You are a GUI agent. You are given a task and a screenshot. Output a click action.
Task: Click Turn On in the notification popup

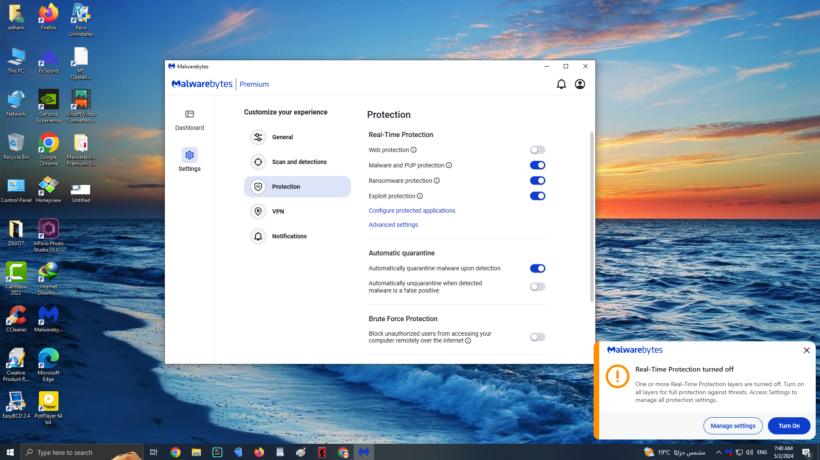pyautogui.click(x=789, y=426)
